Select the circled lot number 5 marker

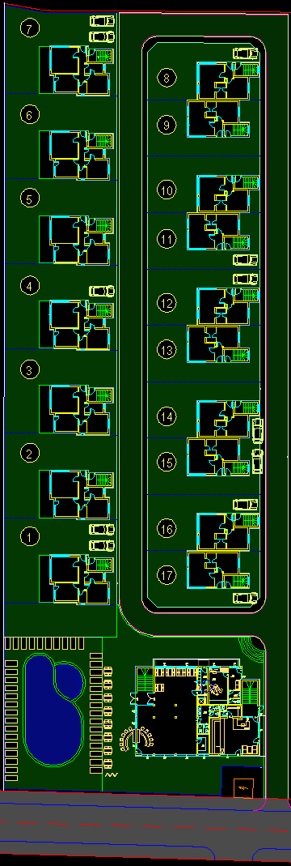pos(30,198)
